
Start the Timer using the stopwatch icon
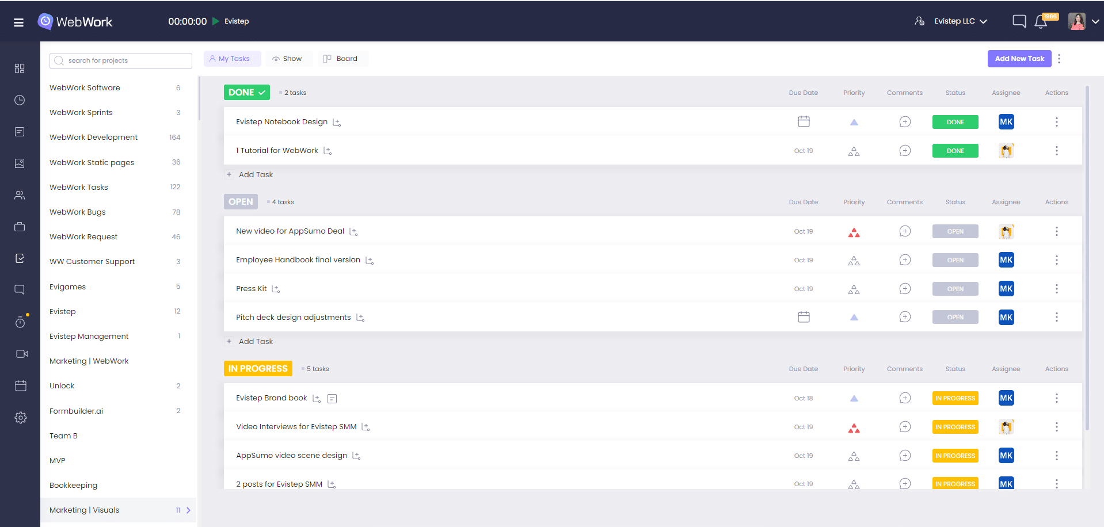click(x=20, y=322)
